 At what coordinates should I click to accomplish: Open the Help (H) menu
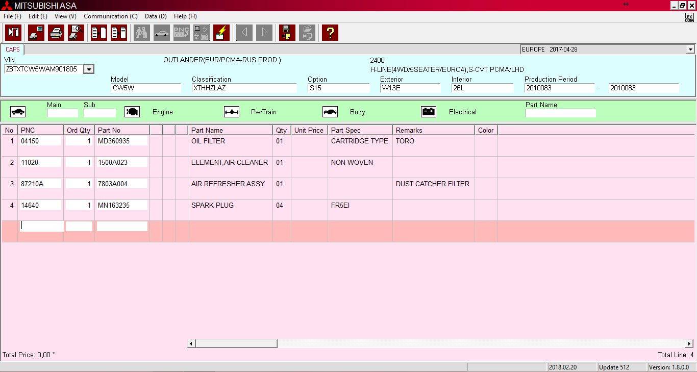point(185,16)
